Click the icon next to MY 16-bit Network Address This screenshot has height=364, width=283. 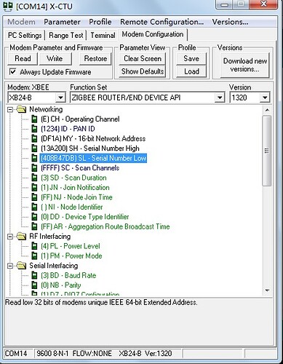35,138
